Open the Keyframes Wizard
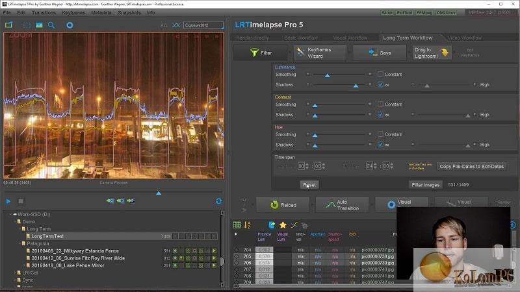520x292 pixels. coord(320,53)
